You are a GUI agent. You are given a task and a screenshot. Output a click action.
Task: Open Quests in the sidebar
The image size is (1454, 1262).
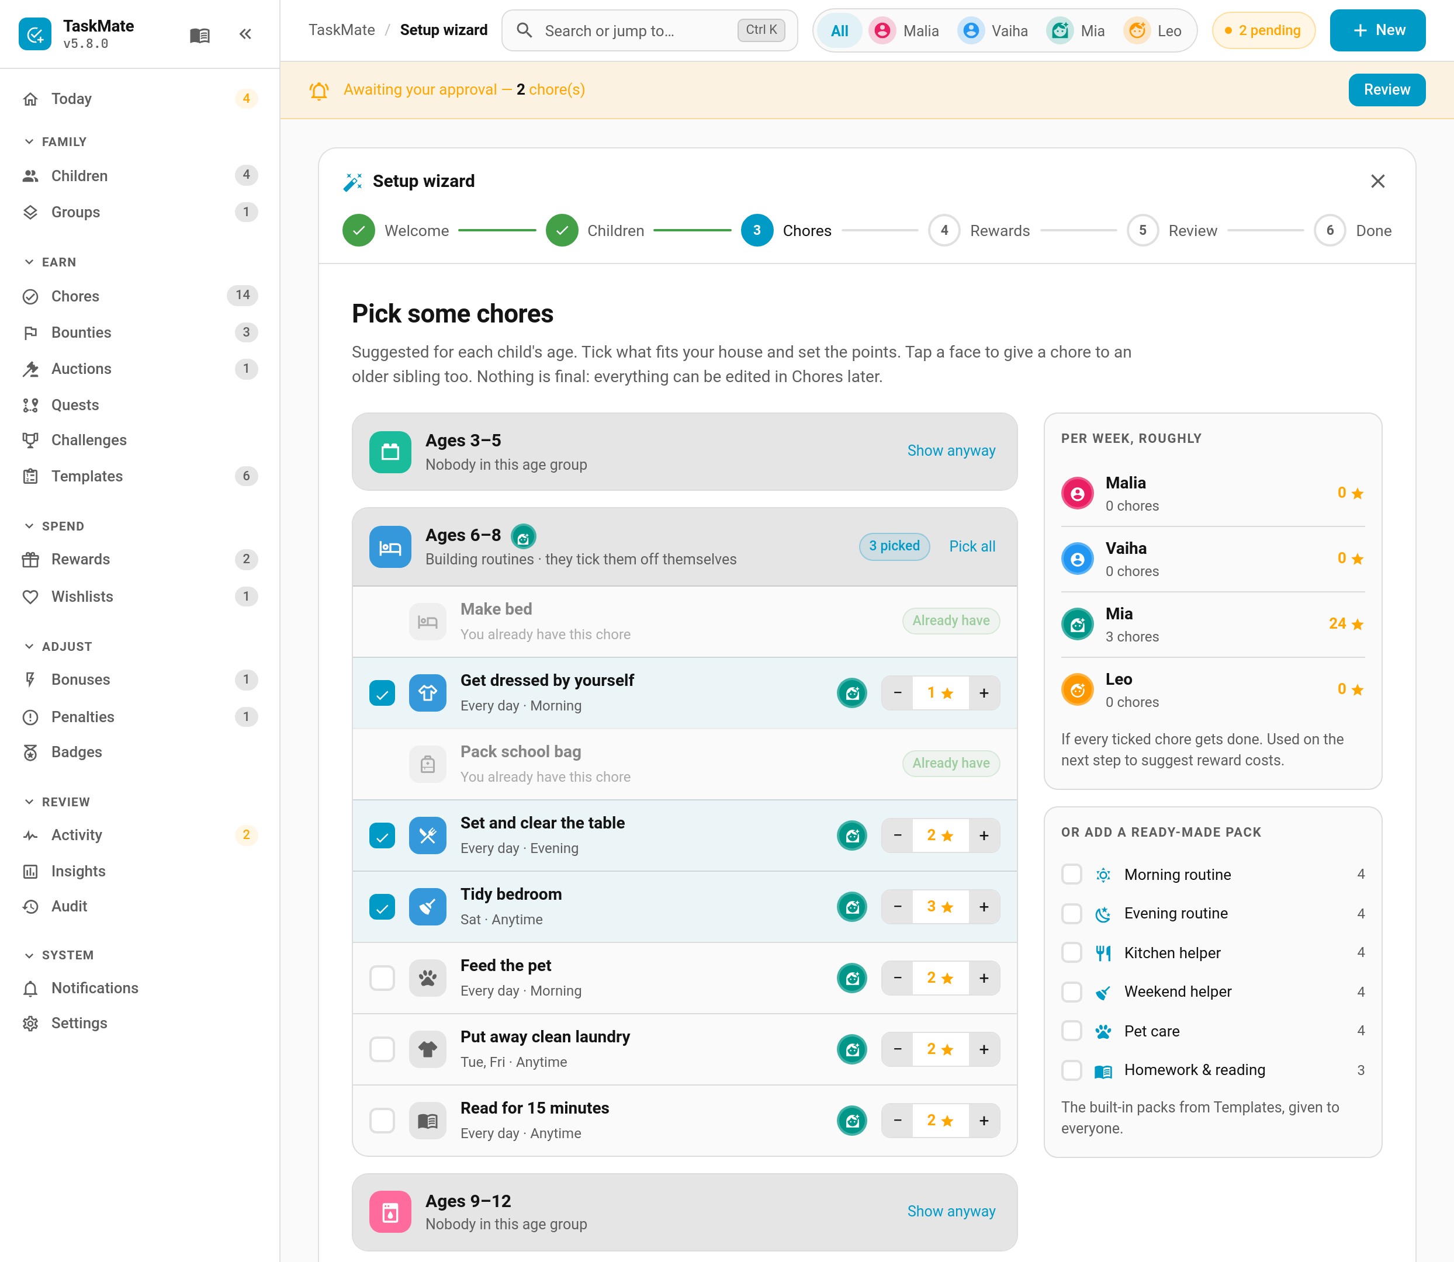(140, 405)
